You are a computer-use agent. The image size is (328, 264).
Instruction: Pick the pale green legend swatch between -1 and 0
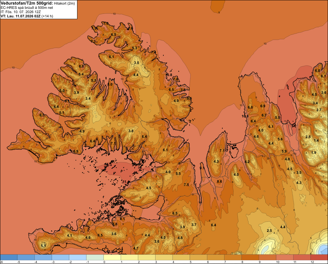95,257
